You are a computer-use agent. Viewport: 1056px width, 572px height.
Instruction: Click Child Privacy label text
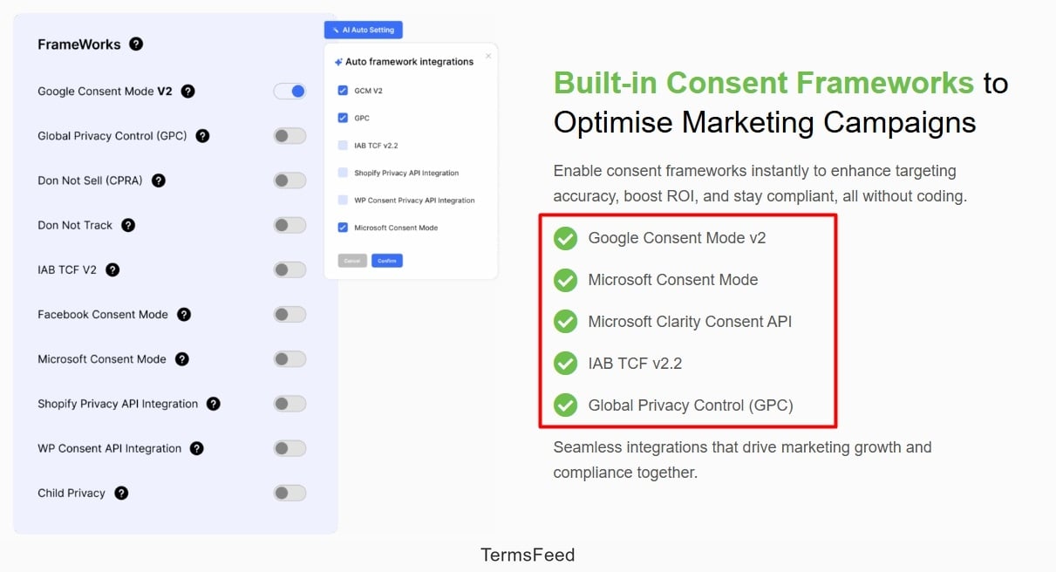[x=72, y=493]
